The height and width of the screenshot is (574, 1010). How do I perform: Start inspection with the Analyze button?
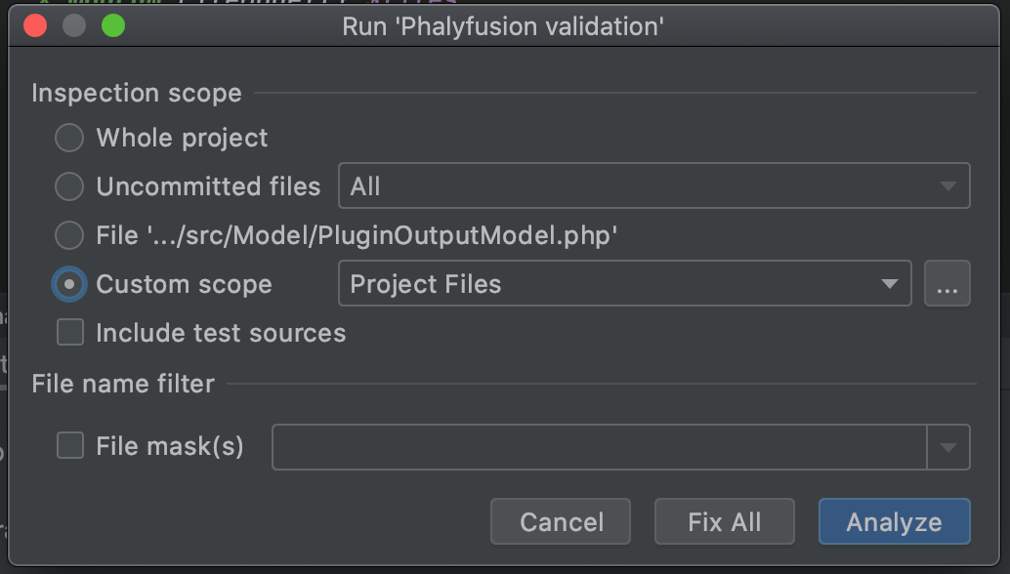pyautogui.click(x=894, y=522)
